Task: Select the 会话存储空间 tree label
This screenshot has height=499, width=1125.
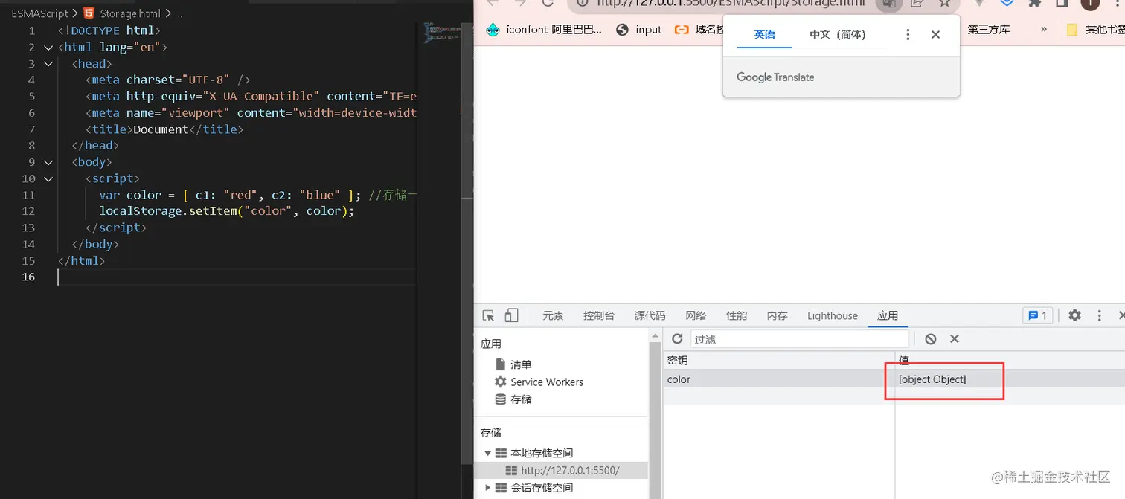Action: (x=542, y=488)
